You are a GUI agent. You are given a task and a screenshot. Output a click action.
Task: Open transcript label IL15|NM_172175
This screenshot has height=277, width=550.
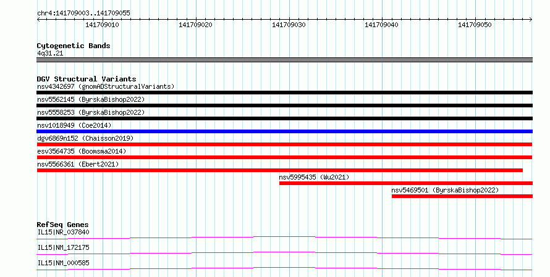coord(63,247)
